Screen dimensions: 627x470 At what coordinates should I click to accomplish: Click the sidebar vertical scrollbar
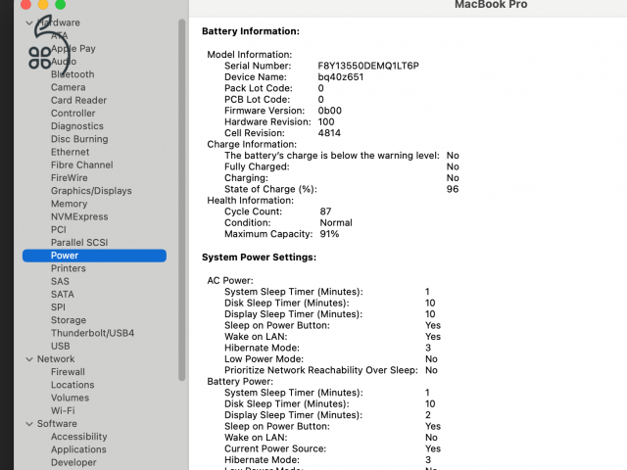tap(182, 200)
